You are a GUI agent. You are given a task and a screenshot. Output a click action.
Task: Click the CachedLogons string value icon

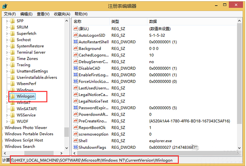click(x=75, y=55)
